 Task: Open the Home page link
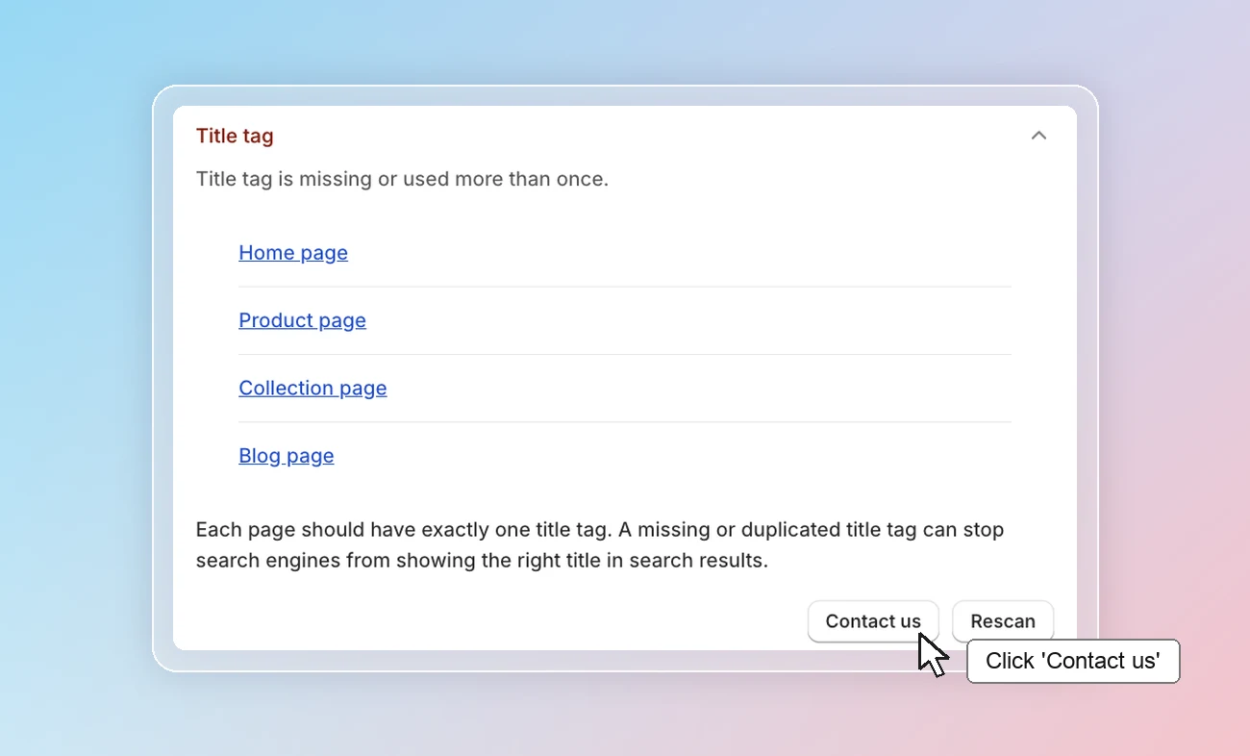pyautogui.click(x=293, y=253)
